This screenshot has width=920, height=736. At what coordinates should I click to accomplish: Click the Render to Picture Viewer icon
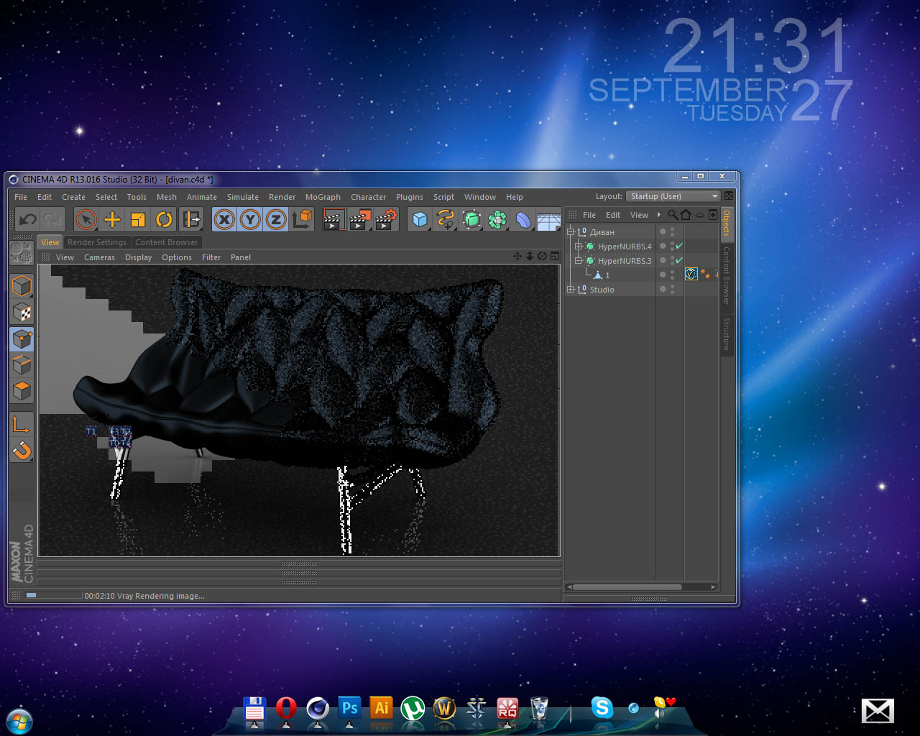(x=359, y=219)
